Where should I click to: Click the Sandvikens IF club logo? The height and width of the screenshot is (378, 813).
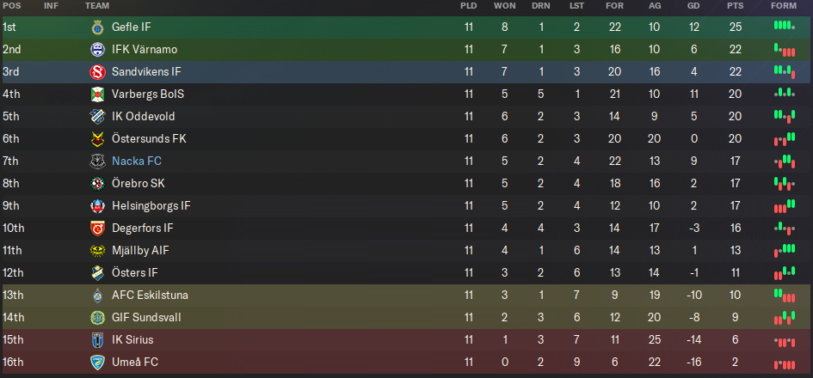(x=96, y=72)
